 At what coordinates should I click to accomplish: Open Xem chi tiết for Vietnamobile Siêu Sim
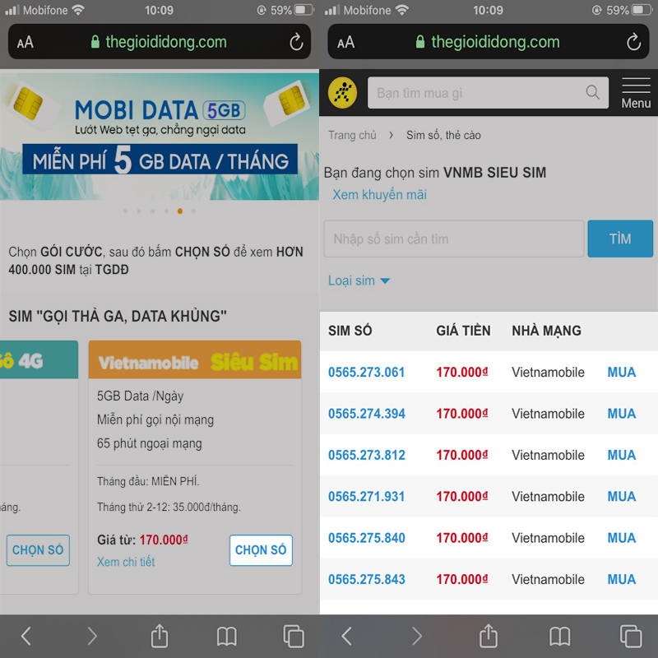126,562
